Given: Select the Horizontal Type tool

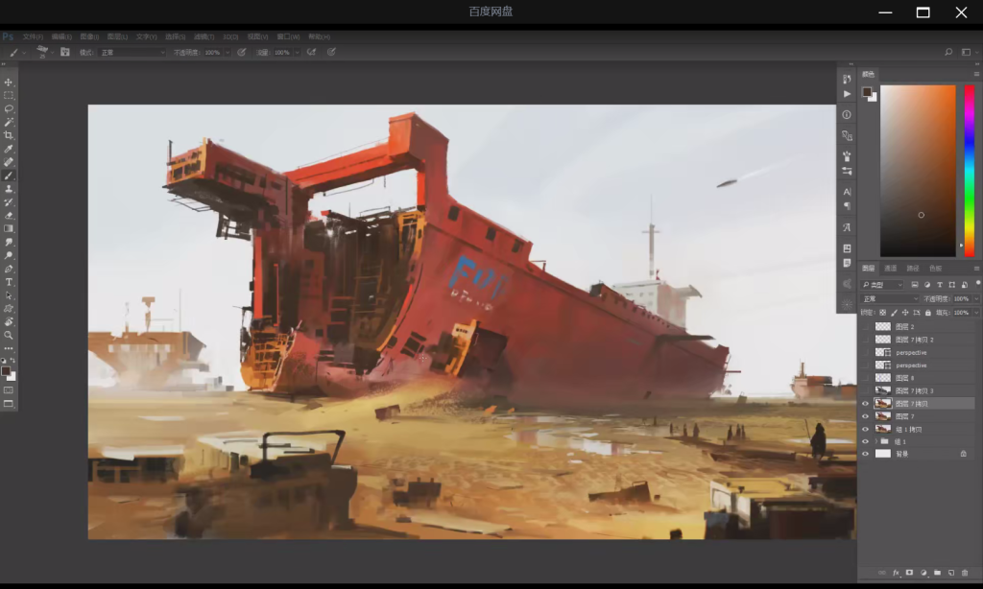Looking at the screenshot, I should coord(9,282).
